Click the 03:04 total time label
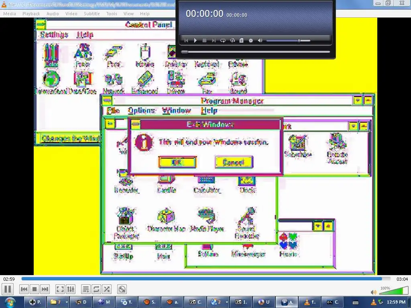The height and width of the screenshot is (308, 411). point(402,279)
